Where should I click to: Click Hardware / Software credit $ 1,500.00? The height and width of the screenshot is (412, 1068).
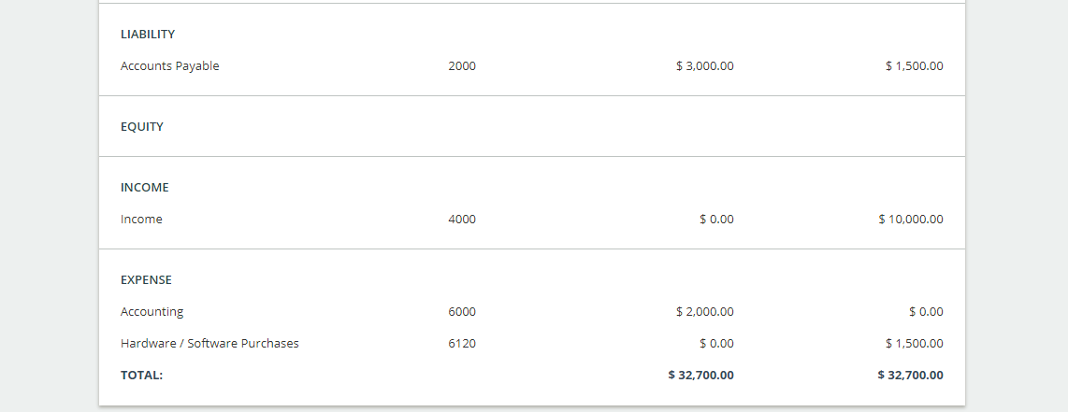(x=914, y=344)
